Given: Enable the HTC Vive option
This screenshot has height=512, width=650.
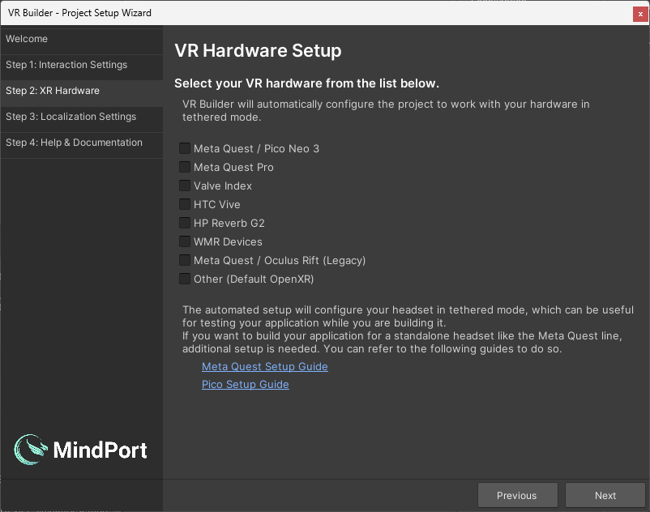Looking at the screenshot, I should coord(184,204).
